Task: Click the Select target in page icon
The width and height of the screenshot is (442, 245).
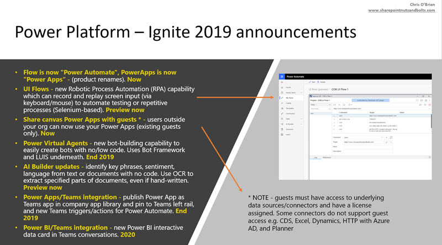Action: point(386,142)
